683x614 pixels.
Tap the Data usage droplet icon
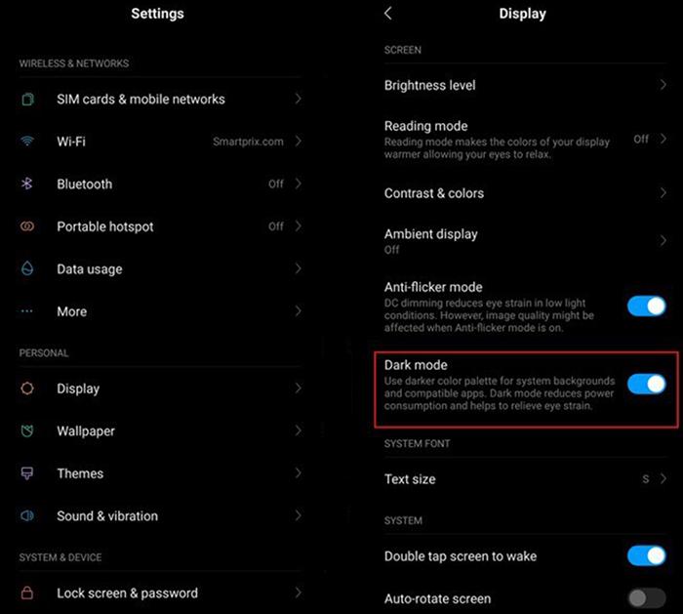pos(27,268)
